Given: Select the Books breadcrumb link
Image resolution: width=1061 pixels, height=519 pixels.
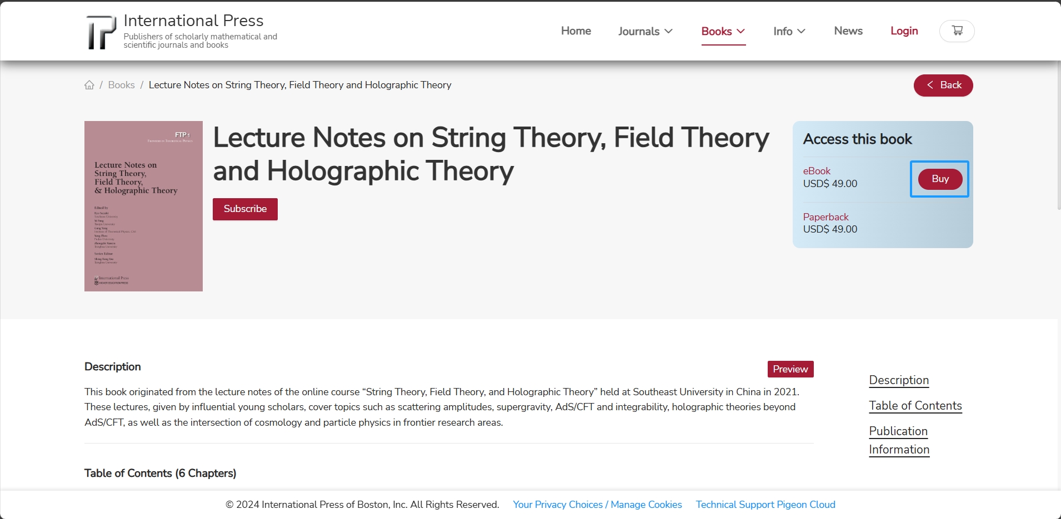Looking at the screenshot, I should (x=122, y=85).
